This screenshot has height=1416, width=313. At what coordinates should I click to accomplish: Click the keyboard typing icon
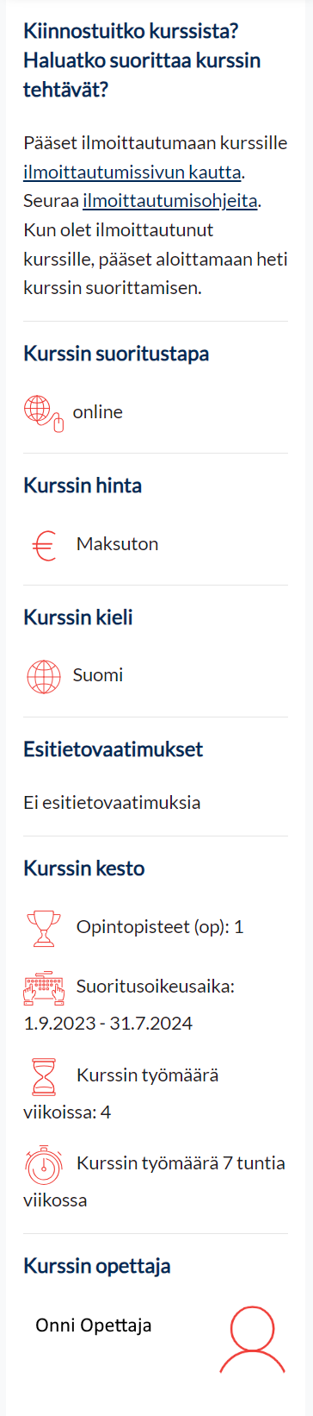click(44, 987)
